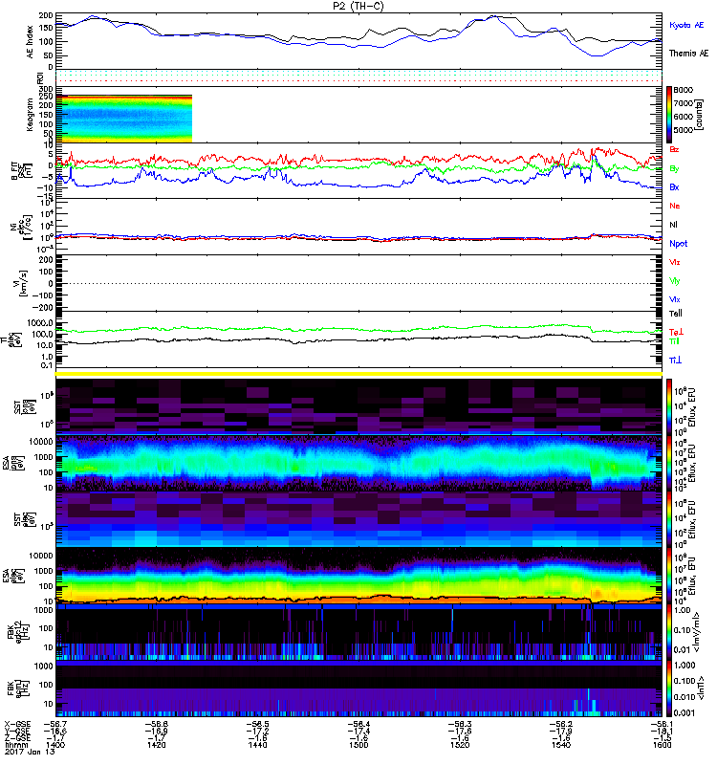Click the SST ions Eflux color bar

(668, 406)
